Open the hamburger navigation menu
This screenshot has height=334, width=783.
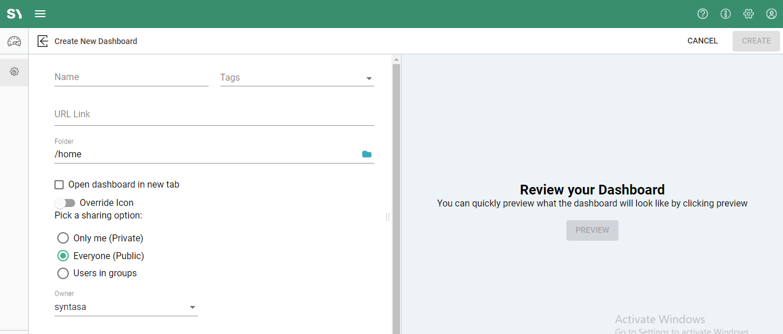pos(40,14)
